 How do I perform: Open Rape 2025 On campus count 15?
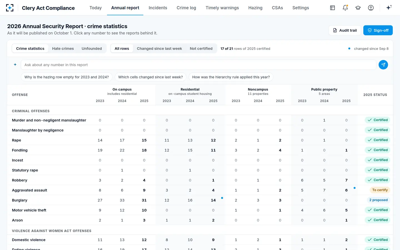(x=144, y=140)
